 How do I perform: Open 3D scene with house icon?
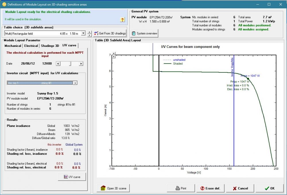click(x=113, y=188)
